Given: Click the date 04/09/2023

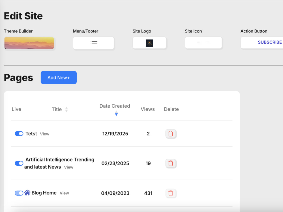Looking at the screenshot, I should (x=115, y=193).
